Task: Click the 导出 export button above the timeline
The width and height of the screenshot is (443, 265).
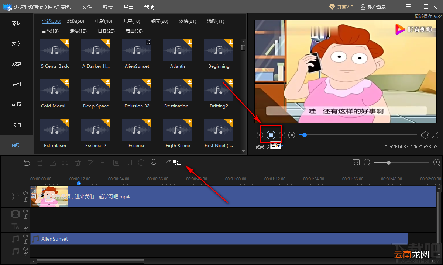Action: pyautogui.click(x=173, y=163)
